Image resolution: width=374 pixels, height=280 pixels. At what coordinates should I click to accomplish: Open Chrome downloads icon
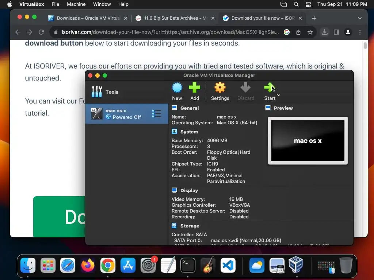[324, 32]
